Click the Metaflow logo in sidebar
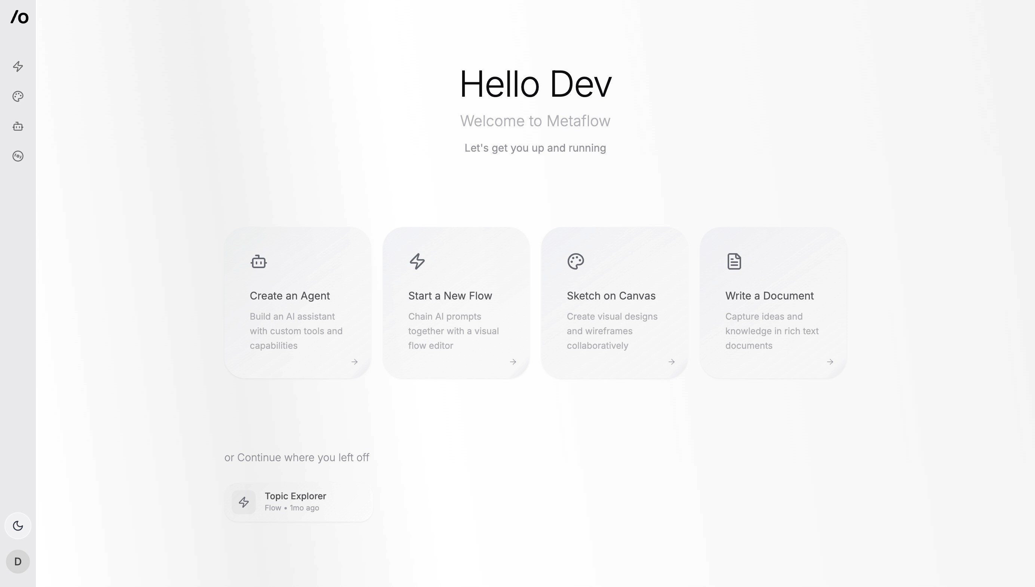 [x=19, y=17]
